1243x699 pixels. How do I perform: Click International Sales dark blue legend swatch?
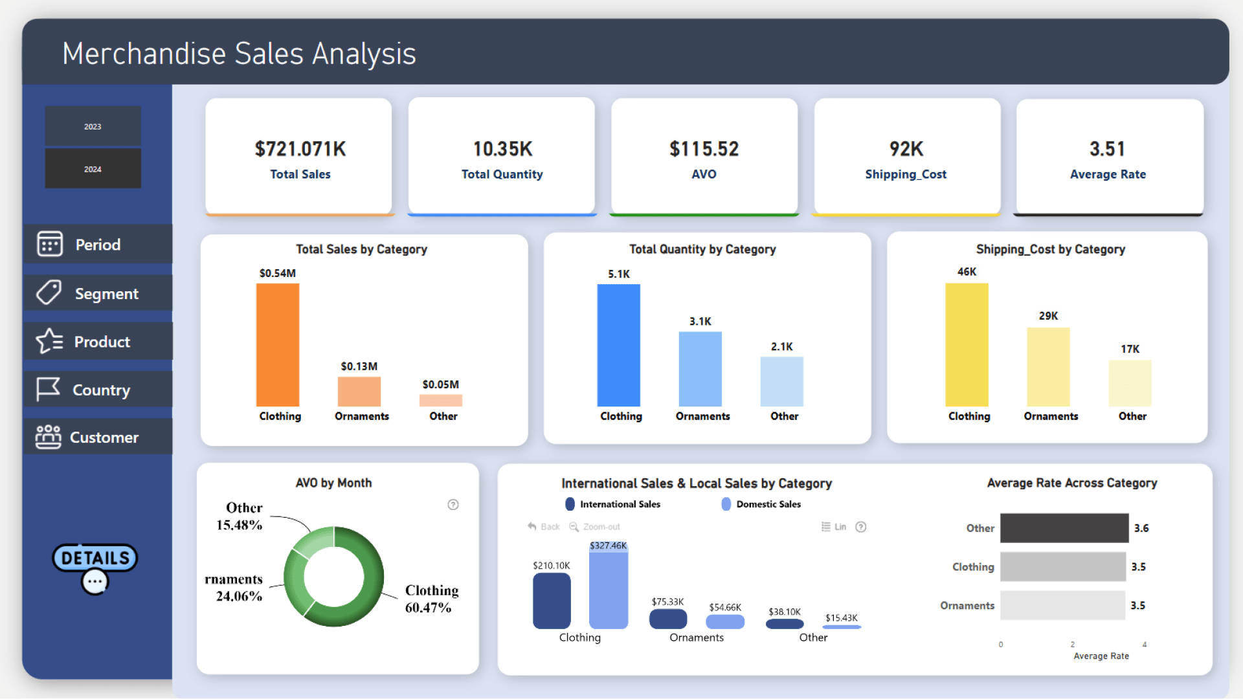[x=570, y=504]
